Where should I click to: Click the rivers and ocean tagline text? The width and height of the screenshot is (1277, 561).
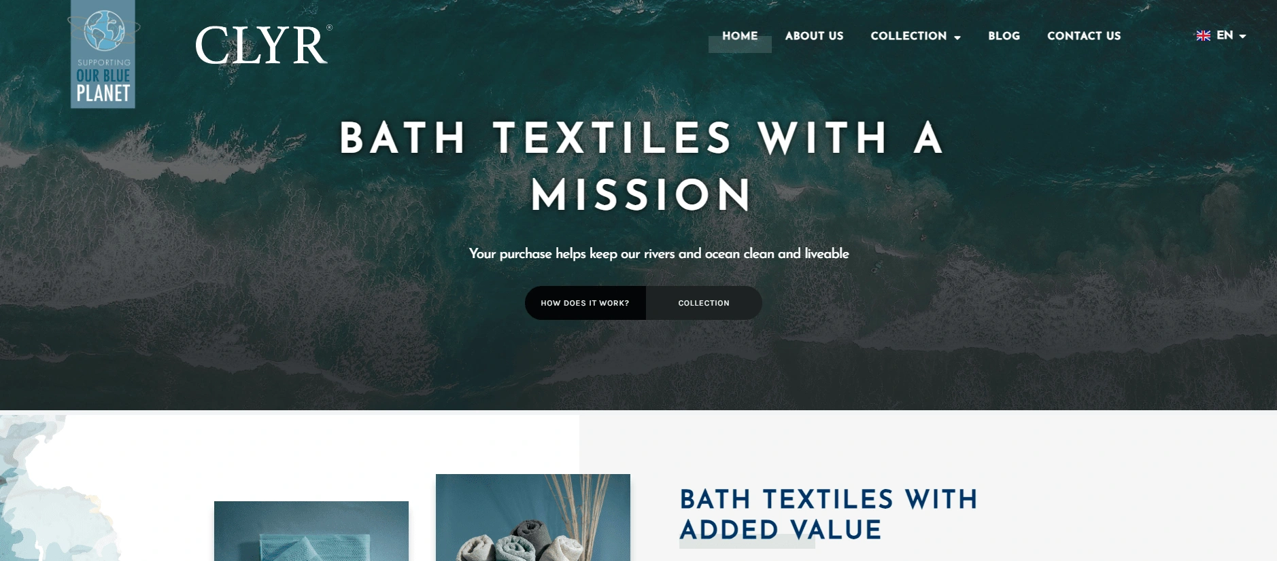click(659, 253)
